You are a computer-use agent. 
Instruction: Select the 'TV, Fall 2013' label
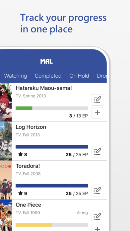pyautogui.click(x=28, y=135)
